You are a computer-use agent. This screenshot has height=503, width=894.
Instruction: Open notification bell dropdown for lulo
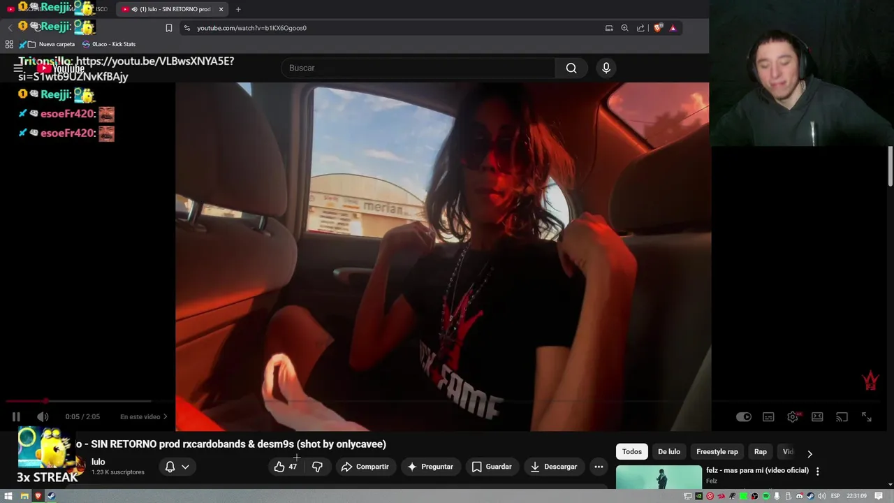pyautogui.click(x=177, y=467)
